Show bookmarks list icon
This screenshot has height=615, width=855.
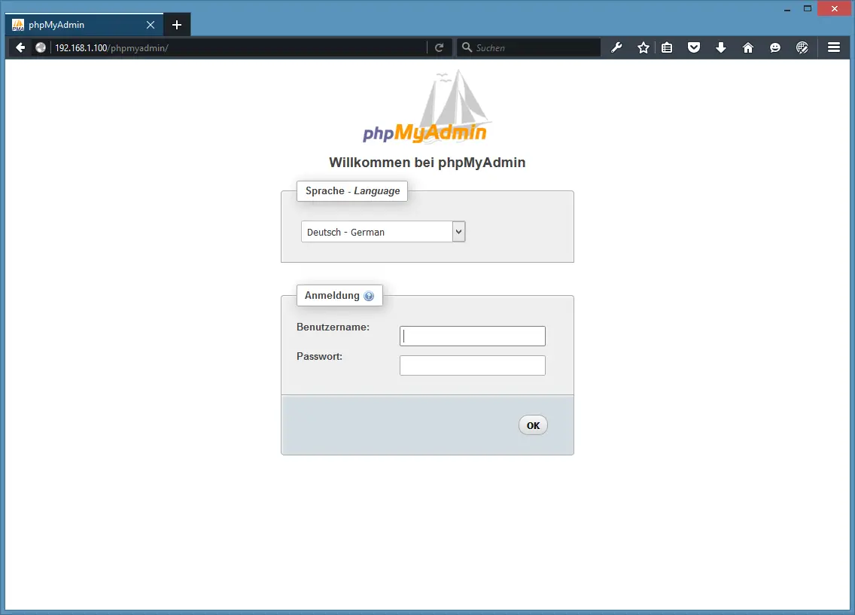[667, 48]
